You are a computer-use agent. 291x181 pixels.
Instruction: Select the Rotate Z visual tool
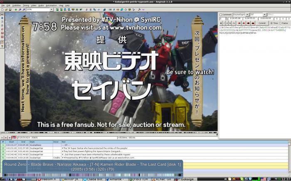pos(2,22)
